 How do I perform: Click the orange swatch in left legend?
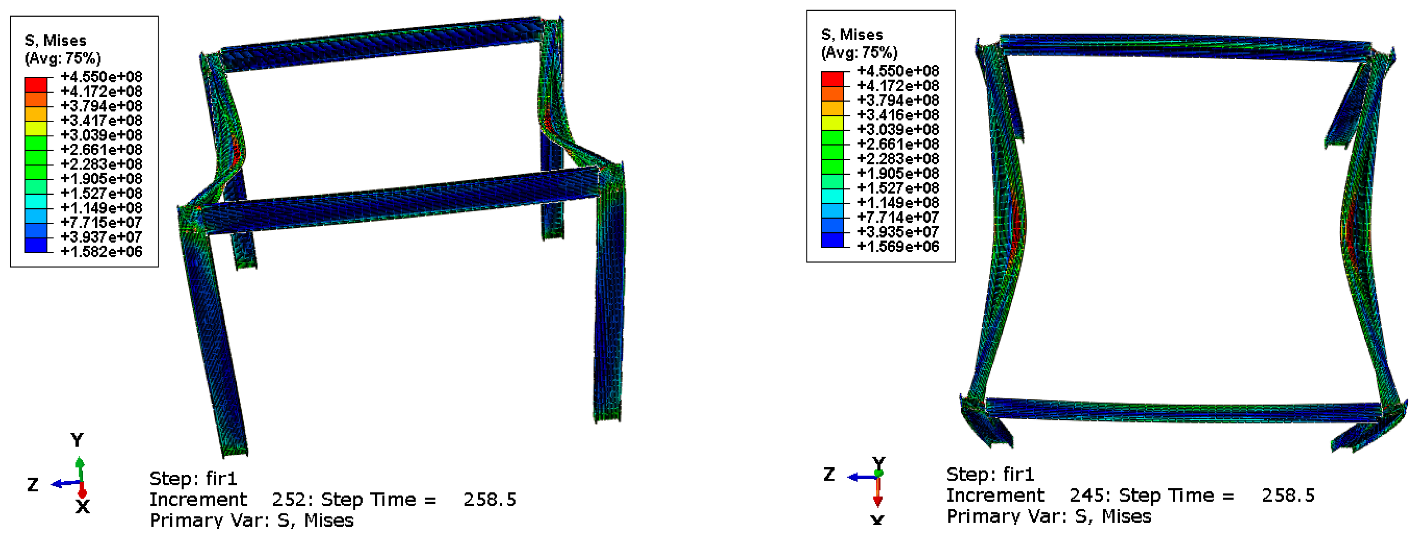[x=36, y=99]
